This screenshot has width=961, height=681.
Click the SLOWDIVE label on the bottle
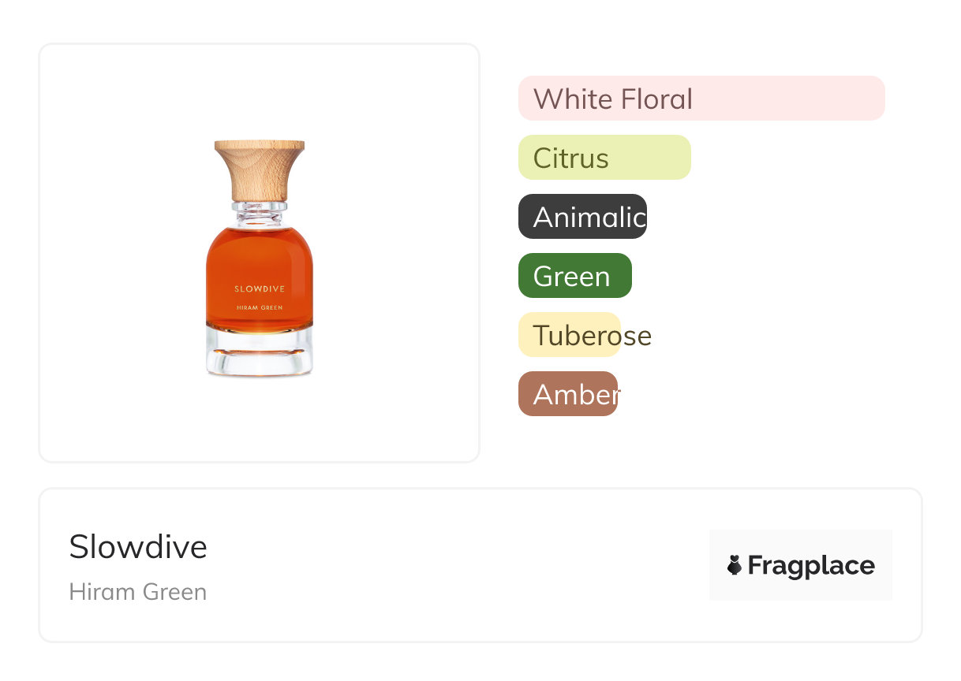point(260,289)
